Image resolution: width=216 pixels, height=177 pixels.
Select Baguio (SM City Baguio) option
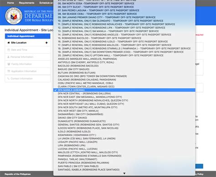(x=124, y=69)
